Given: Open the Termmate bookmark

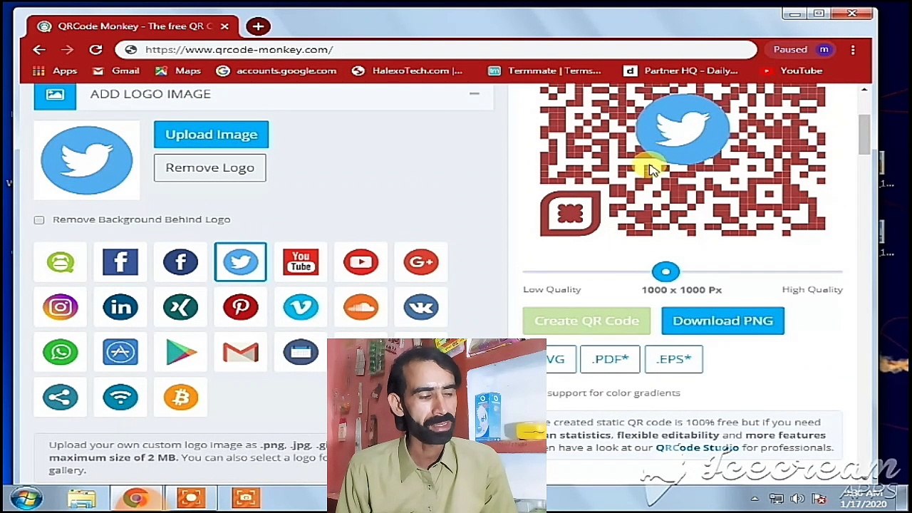Looking at the screenshot, I should 544,71.
